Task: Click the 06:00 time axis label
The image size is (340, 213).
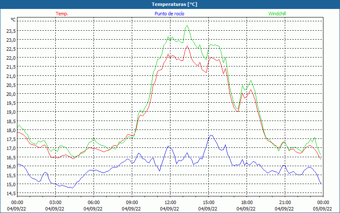Action: click(x=93, y=203)
